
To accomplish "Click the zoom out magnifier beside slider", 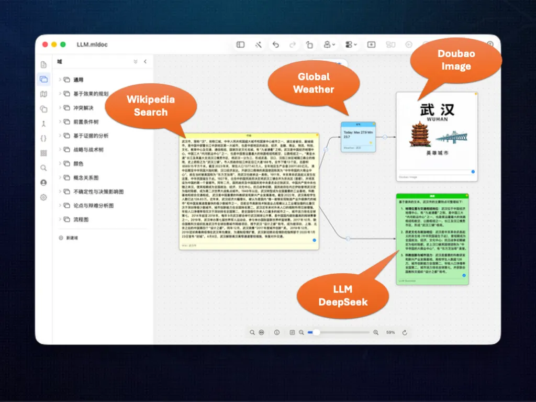I will click(x=301, y=332).
